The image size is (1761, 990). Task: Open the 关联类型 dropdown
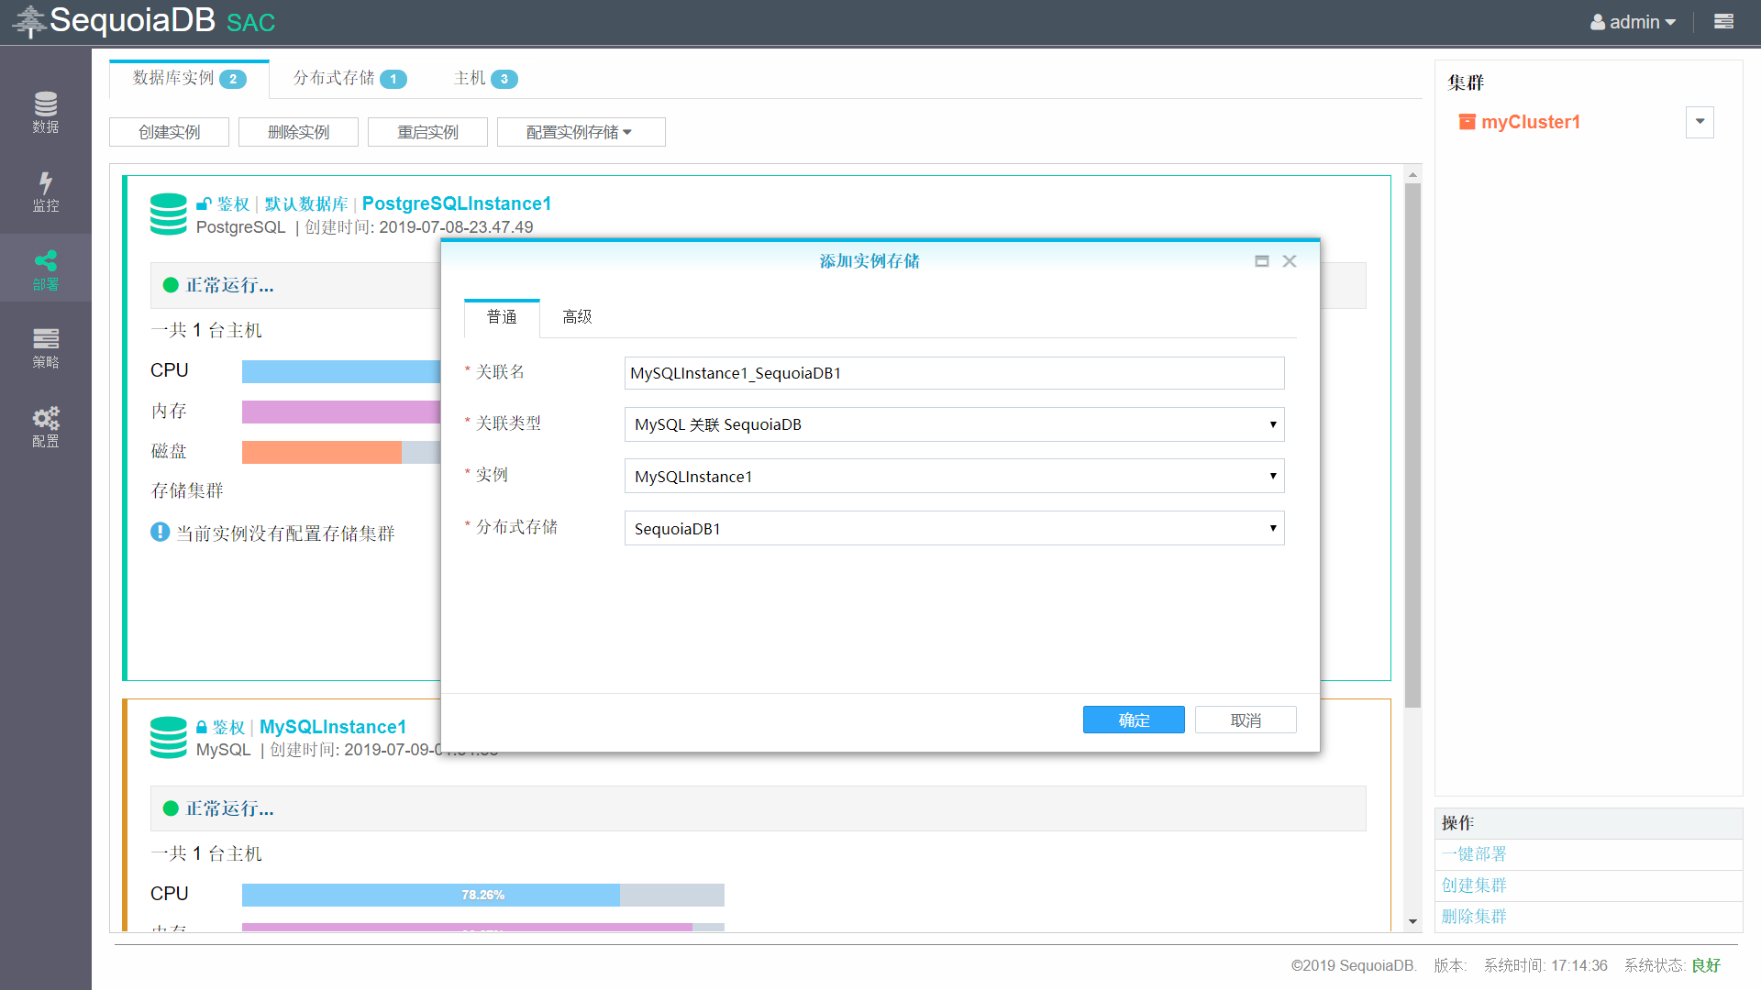tap(954, 424)
